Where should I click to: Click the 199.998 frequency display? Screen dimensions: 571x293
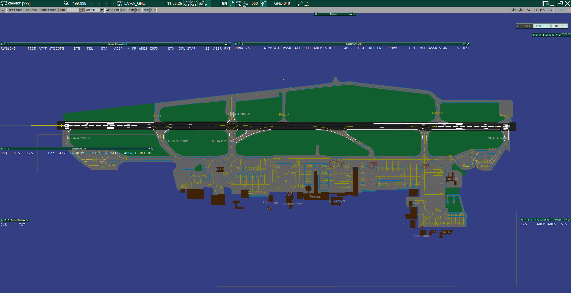click(x=79, y=3)
